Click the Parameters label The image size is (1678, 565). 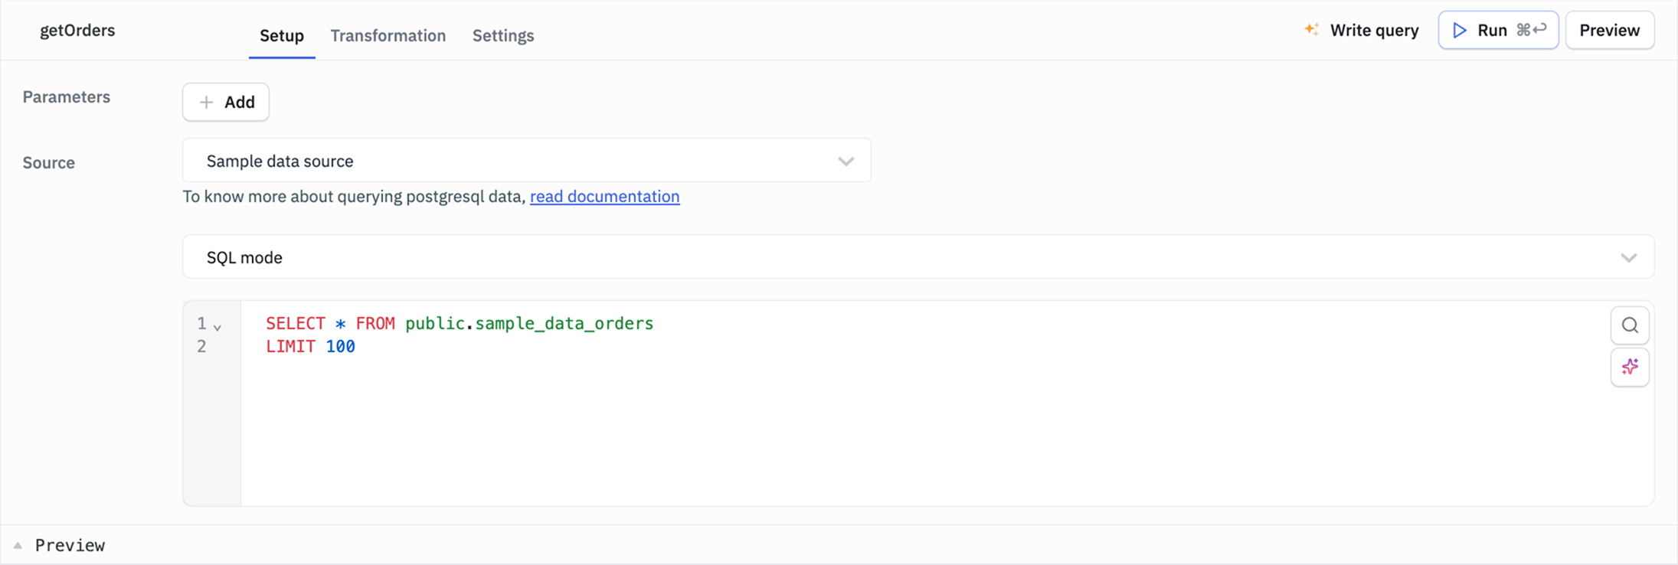(x=66, y=96)
